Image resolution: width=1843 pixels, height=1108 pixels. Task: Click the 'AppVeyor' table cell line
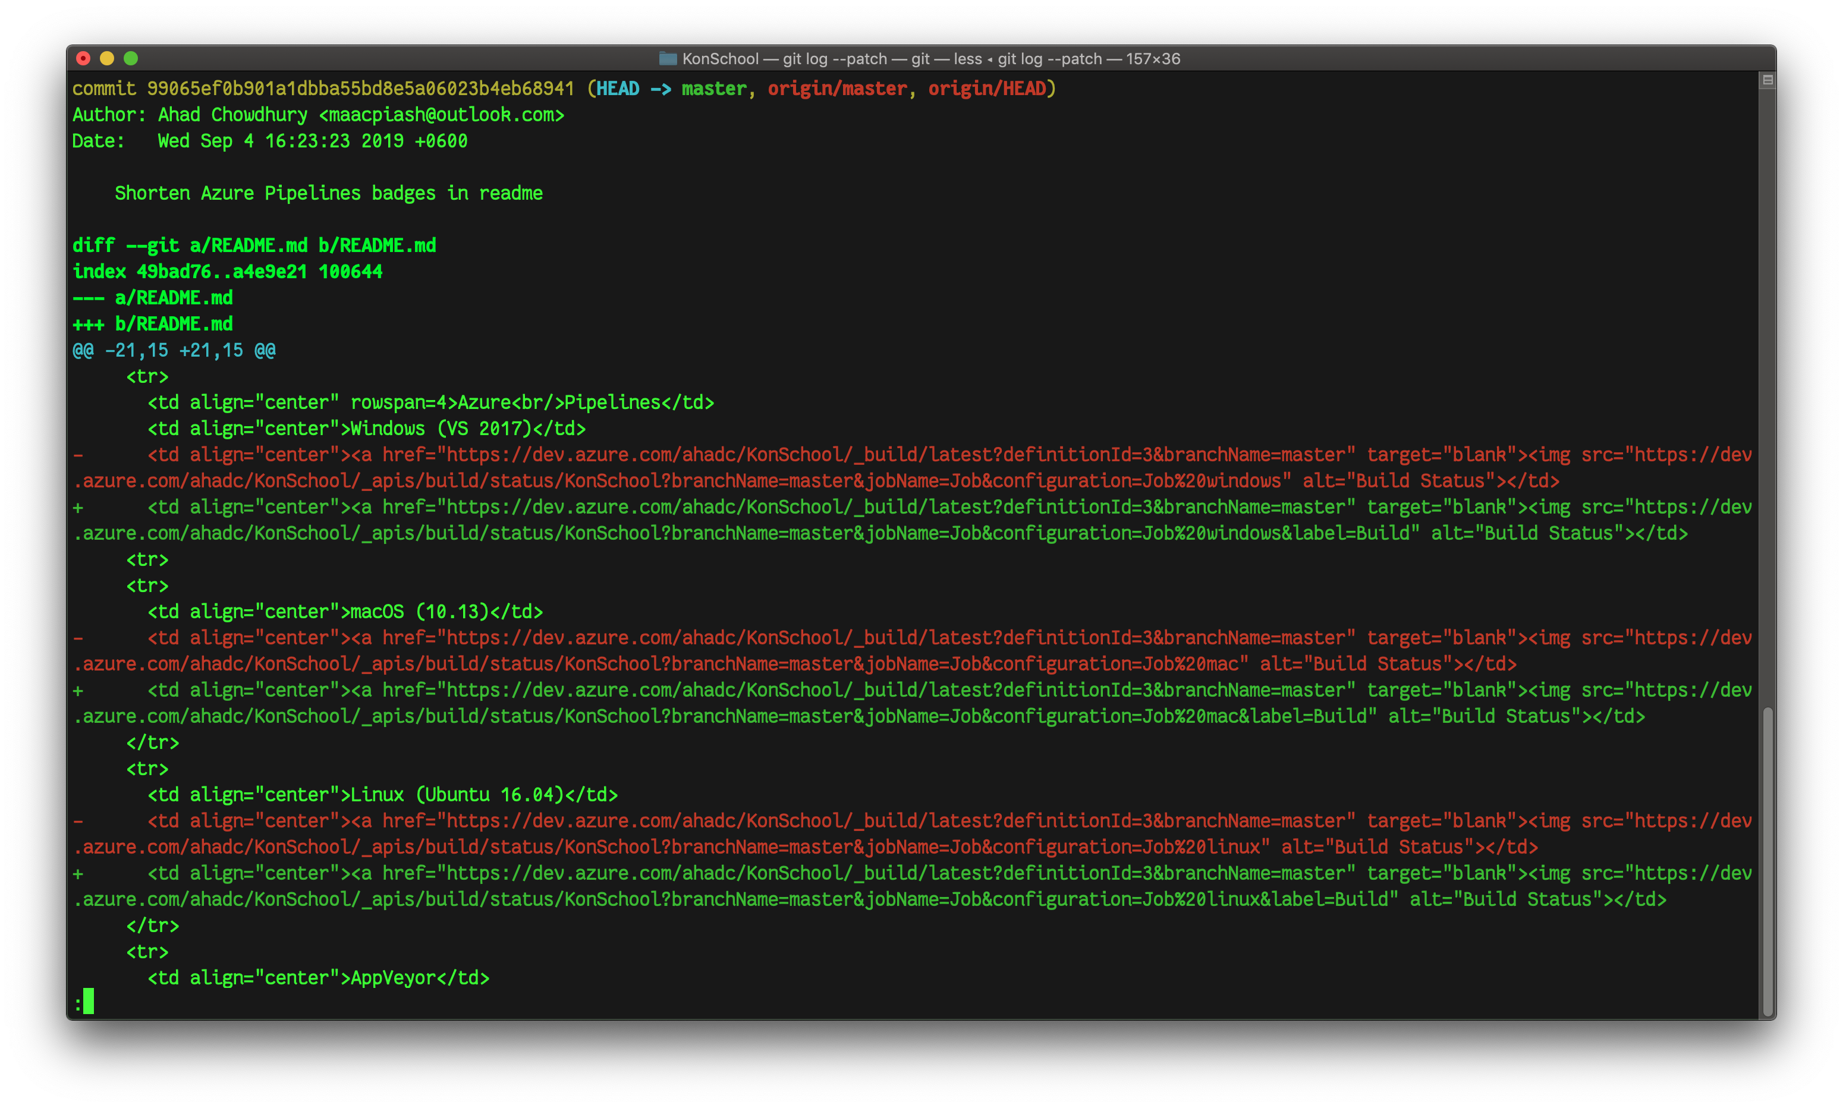[x=318, y=977]
